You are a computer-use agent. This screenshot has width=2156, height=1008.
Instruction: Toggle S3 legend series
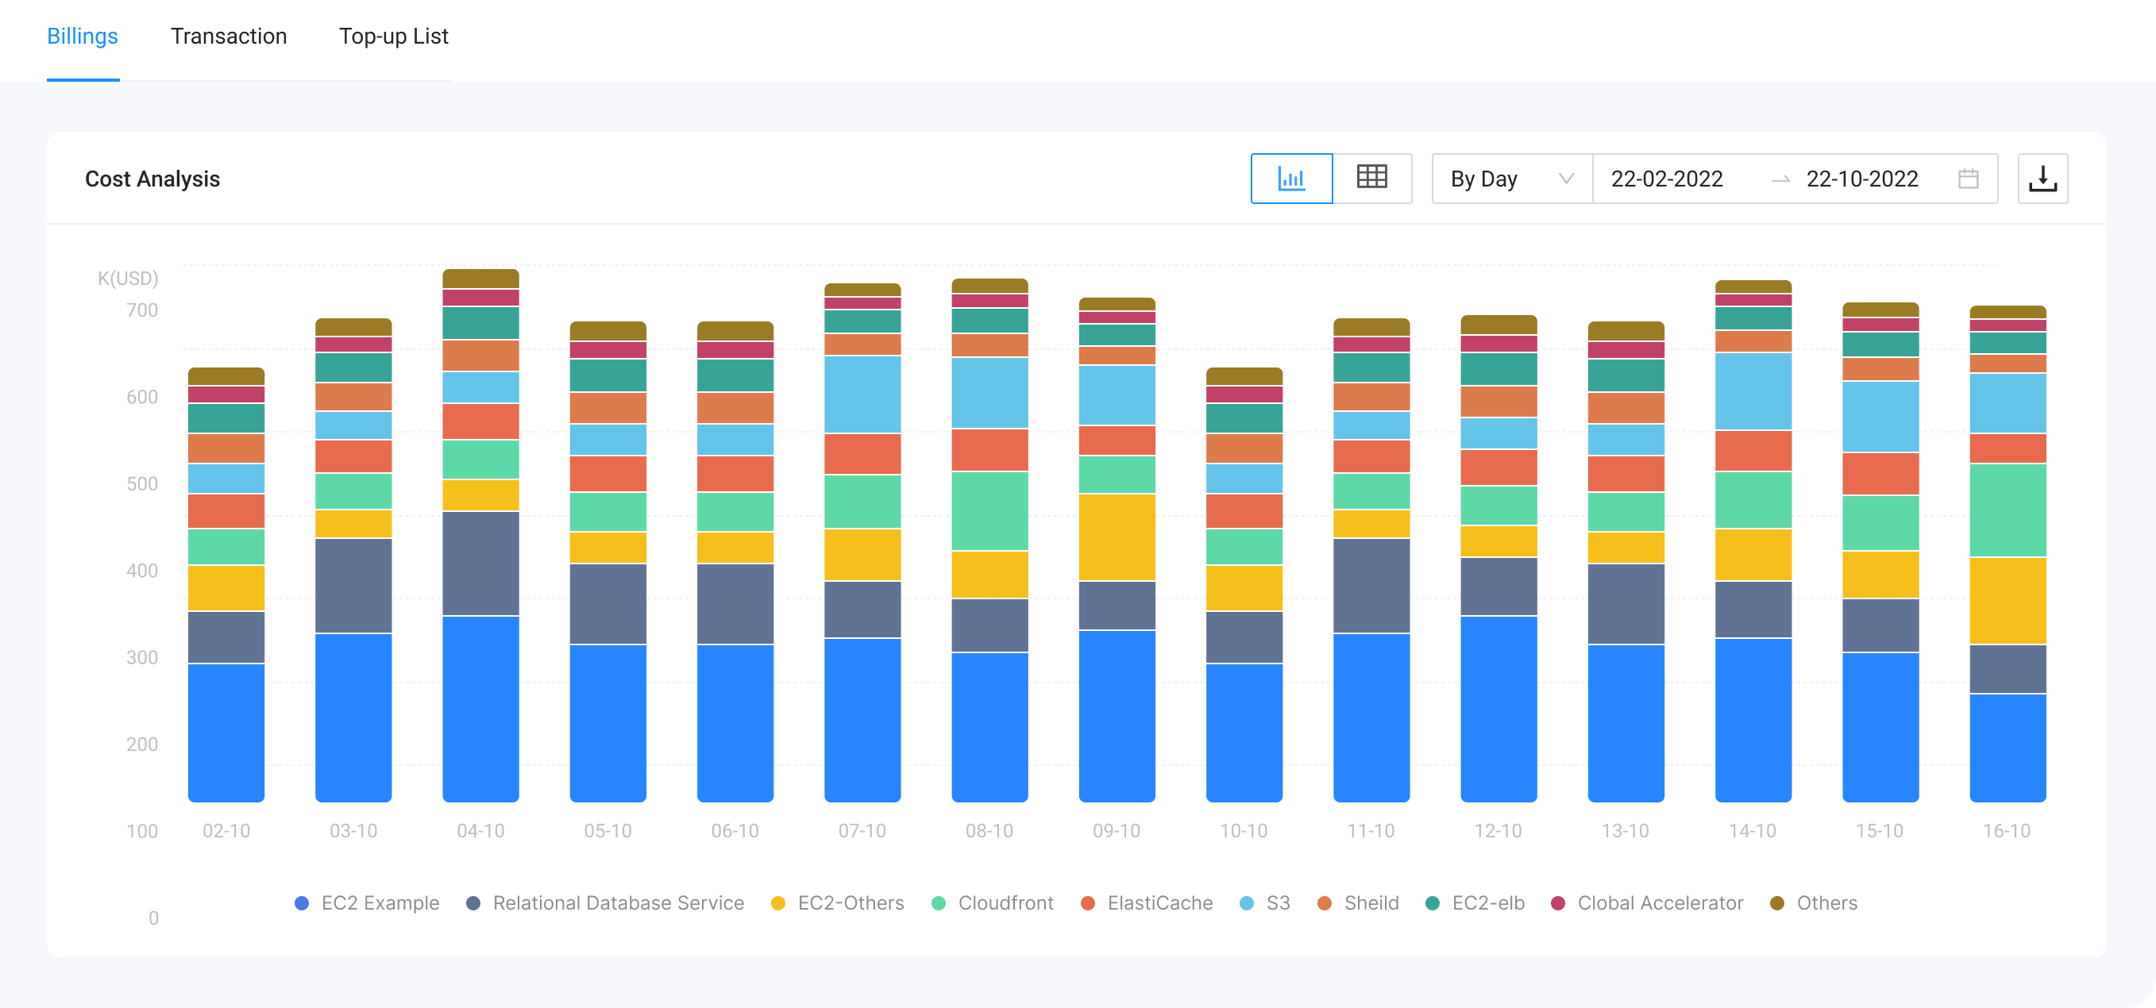pos(1265,902)
